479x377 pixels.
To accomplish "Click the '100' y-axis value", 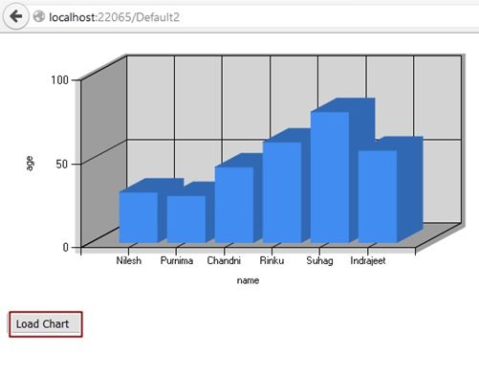I will tap(59, 79).
